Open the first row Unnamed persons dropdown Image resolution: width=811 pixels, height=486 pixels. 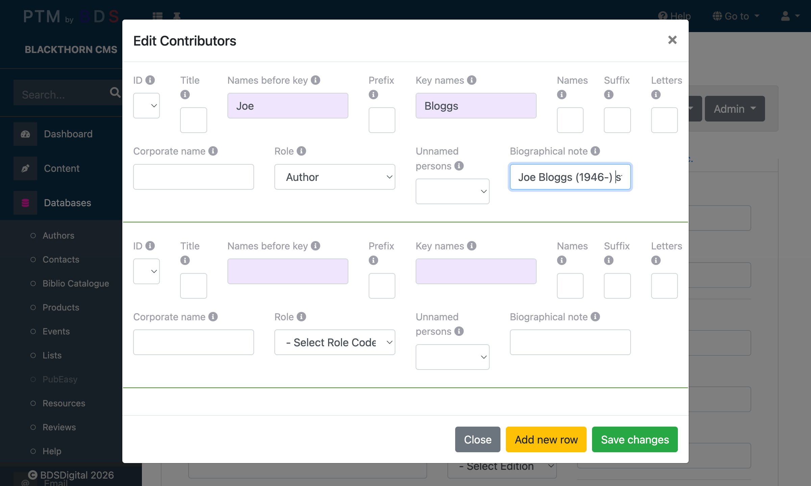pyautogui.click(x=452, y=191)
